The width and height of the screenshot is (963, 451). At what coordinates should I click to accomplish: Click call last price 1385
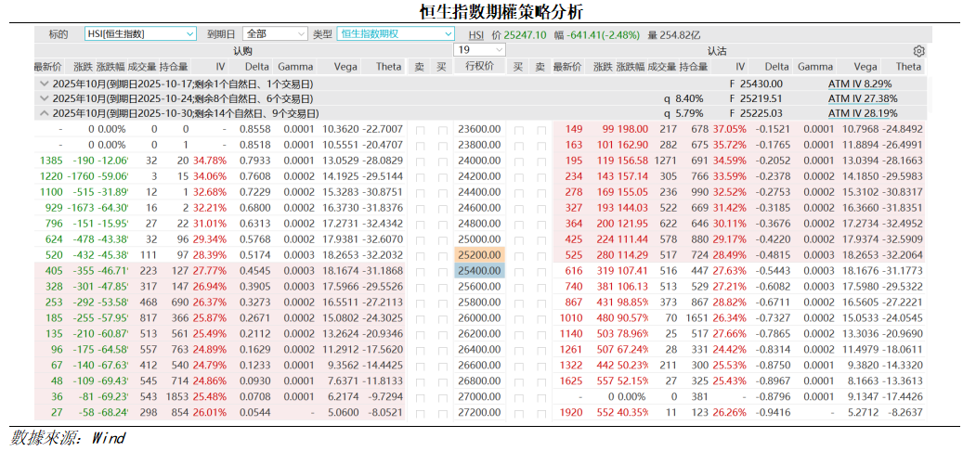pyautogui.click(x=50, y=161)
